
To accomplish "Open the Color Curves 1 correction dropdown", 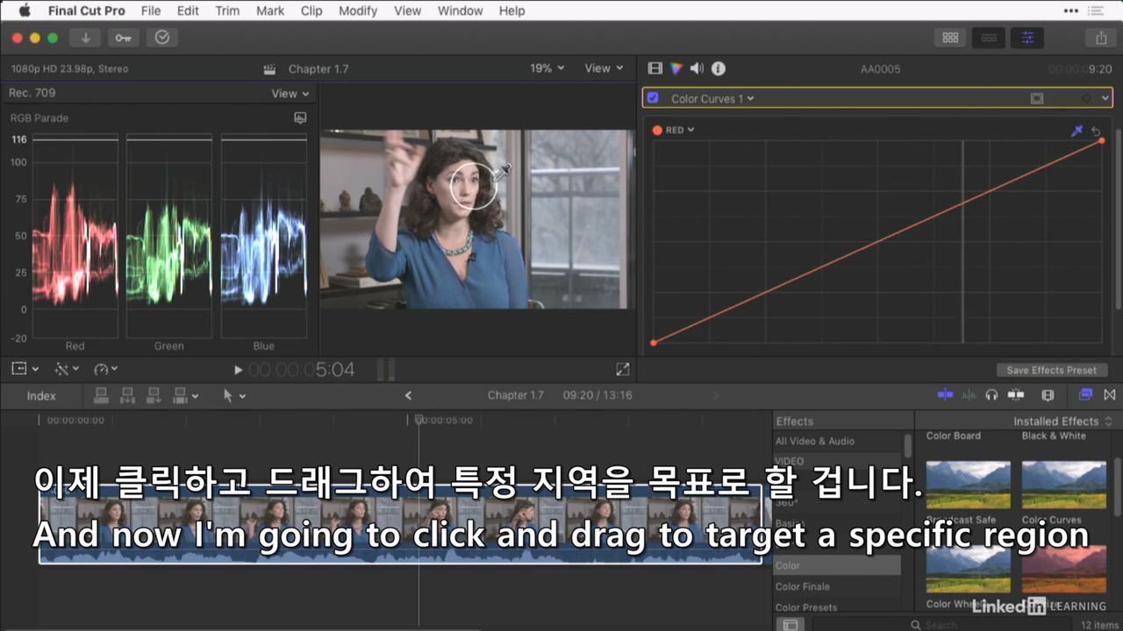I will pos(712,99).
